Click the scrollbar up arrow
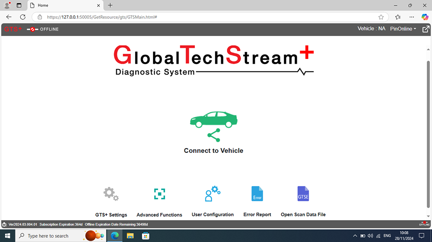Screen dimensions: 432x242 click(428, 50)
